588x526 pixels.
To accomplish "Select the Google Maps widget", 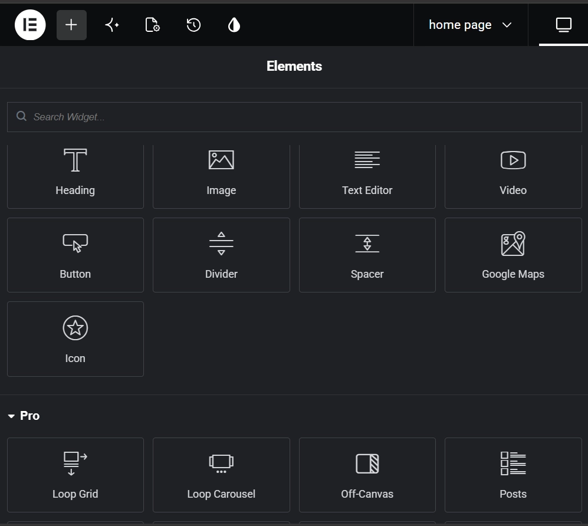I will (513, 255).
